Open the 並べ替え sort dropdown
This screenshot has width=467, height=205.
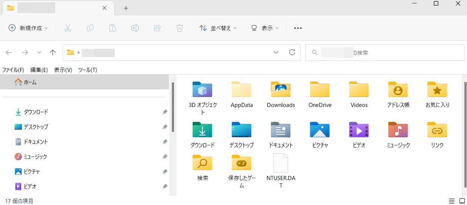218,28
